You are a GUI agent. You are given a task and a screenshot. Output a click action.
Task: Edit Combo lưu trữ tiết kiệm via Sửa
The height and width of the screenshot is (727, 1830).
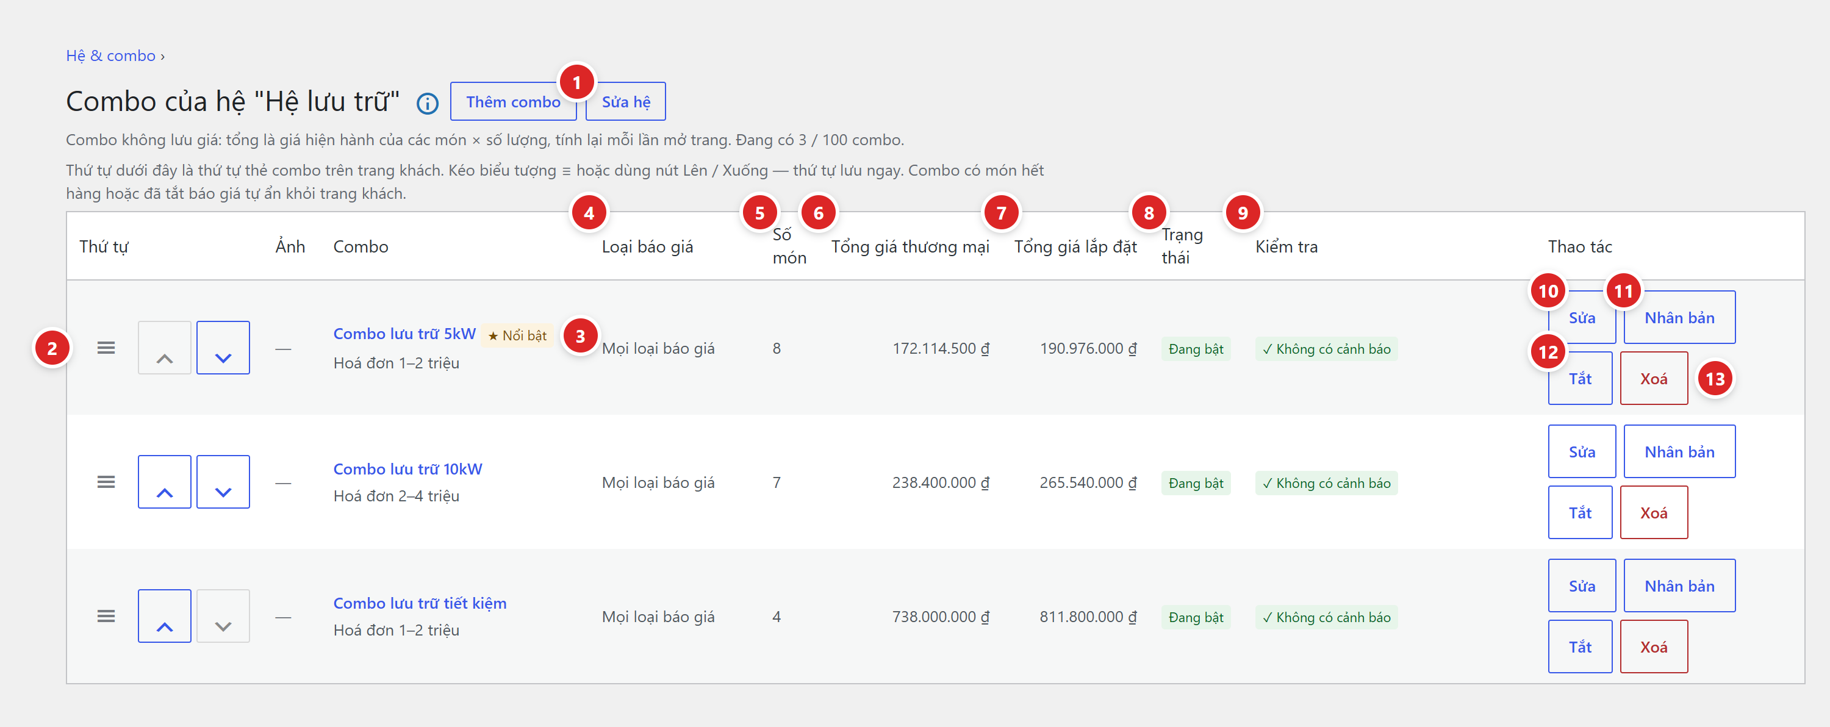[1582, 586]
